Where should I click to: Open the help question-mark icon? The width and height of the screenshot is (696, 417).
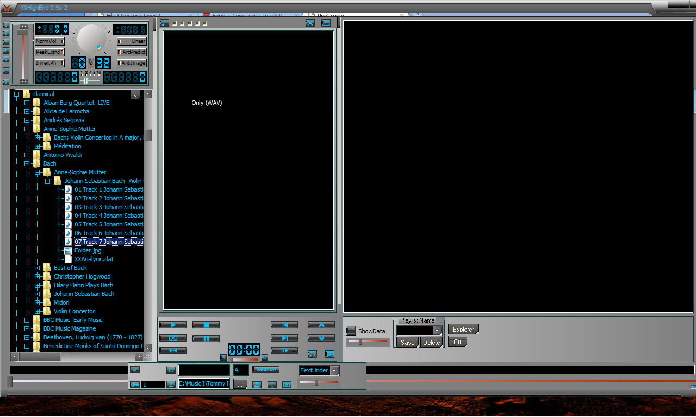pos(326,23)
